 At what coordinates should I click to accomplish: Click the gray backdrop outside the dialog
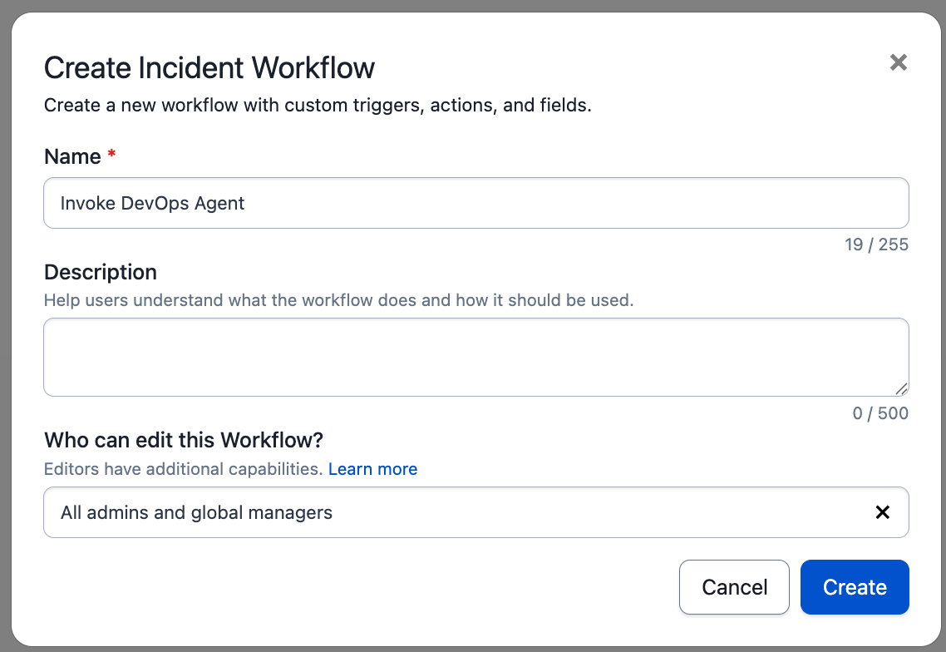coord(5,333)
